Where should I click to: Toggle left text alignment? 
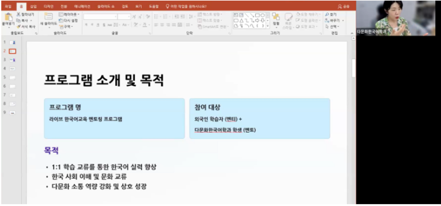click(156, 25)
